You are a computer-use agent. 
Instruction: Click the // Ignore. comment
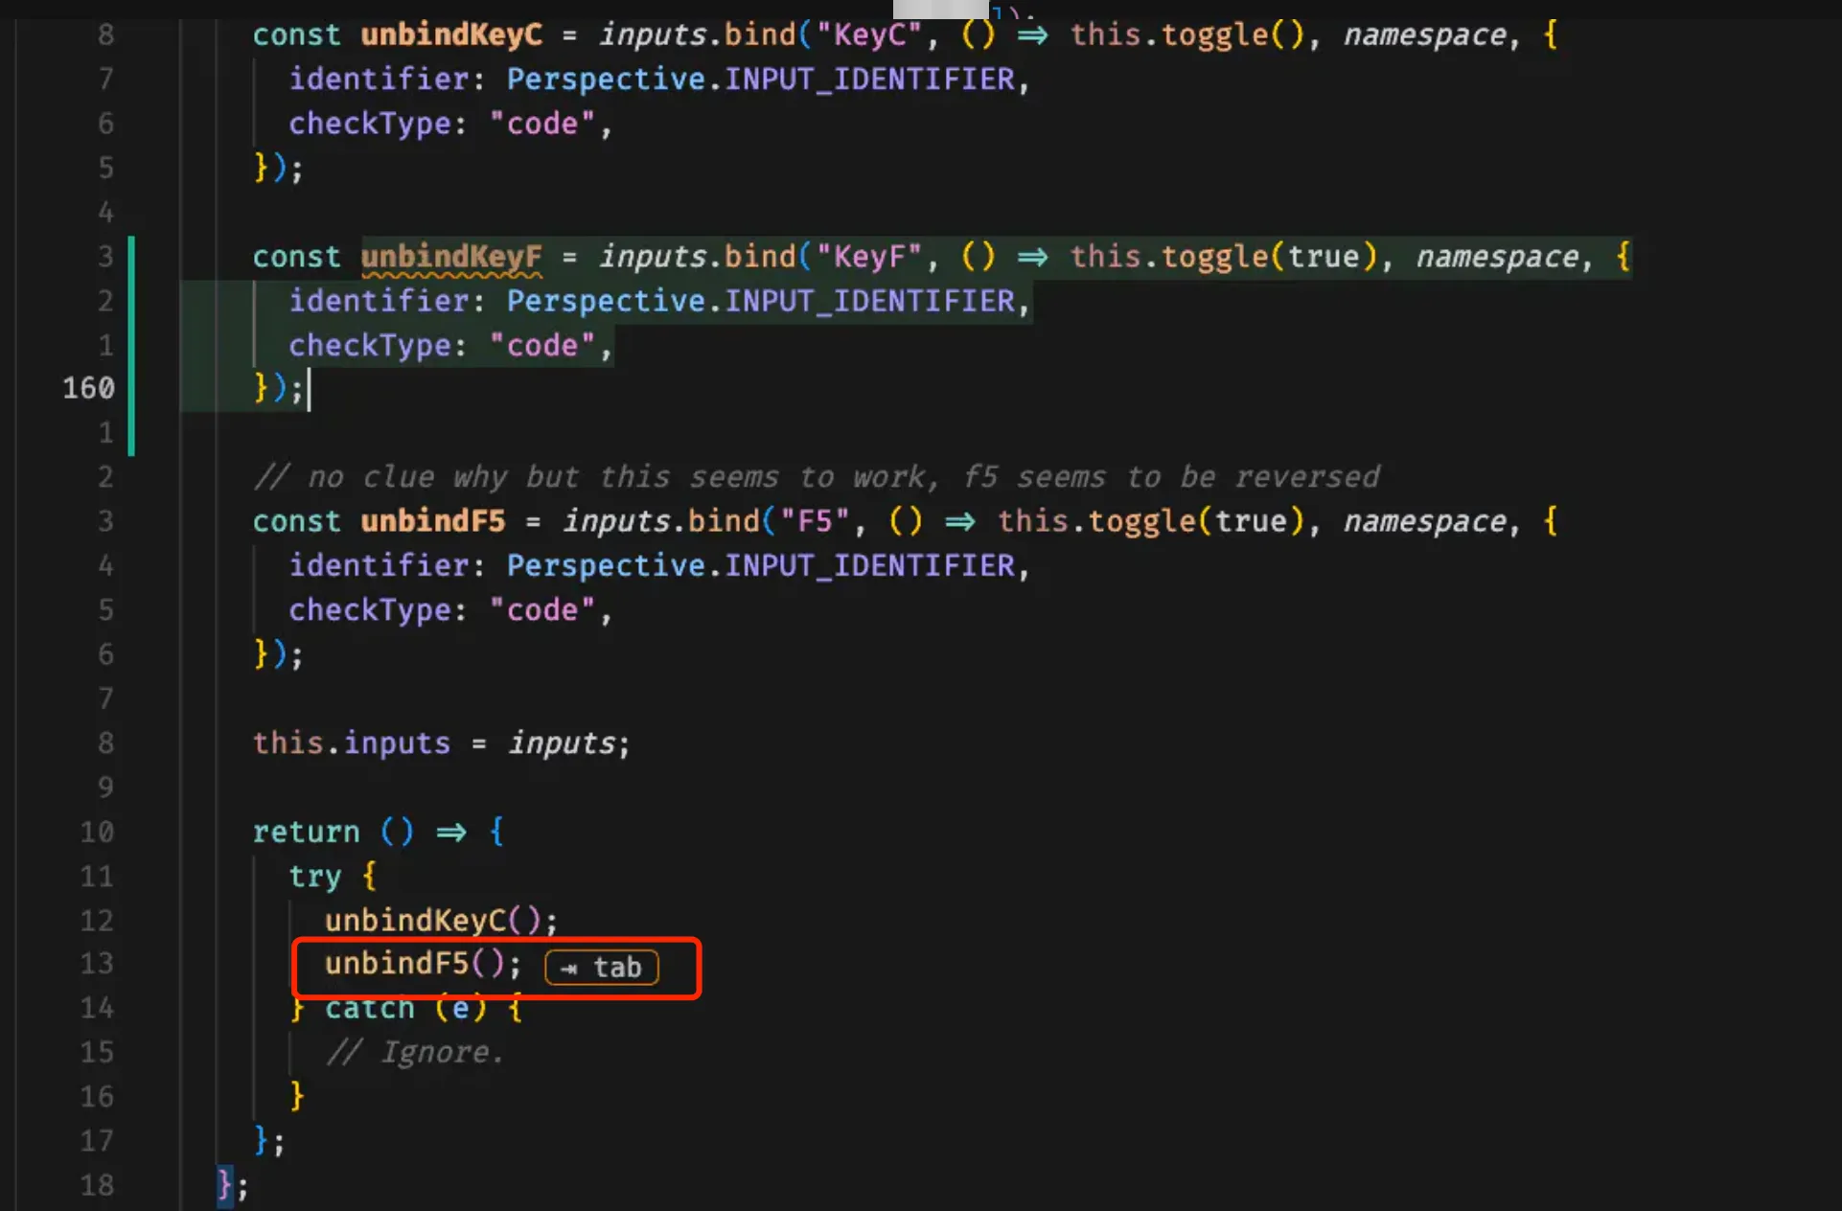click(414, 1053)
